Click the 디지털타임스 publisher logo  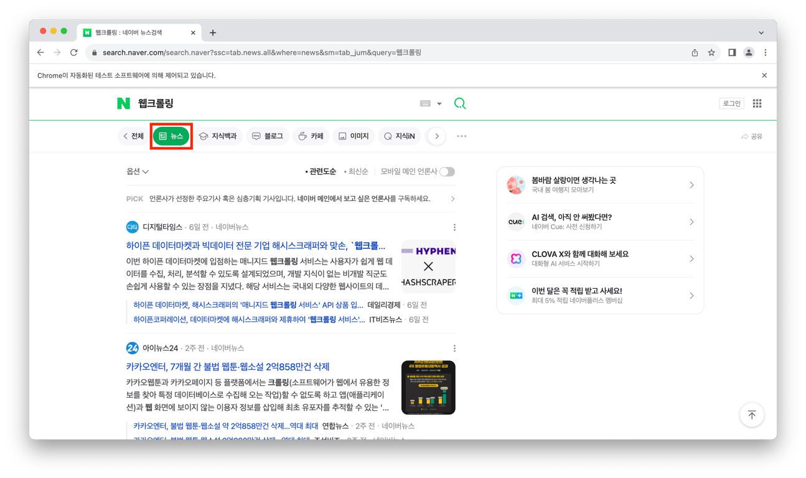tap(132, 227)
